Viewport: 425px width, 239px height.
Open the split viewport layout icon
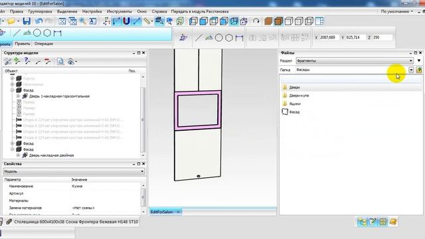pyautogui.click(x=319, y=21)
